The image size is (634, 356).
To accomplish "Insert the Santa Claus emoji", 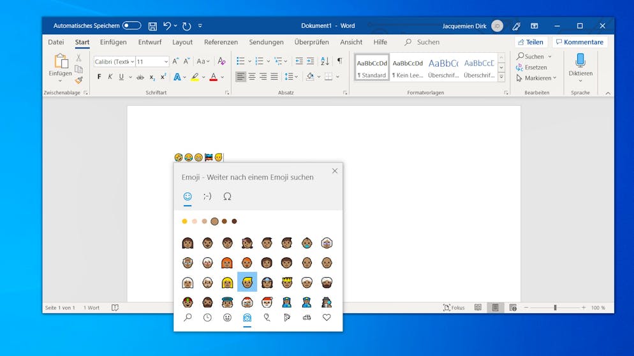I will coord(267,302).
